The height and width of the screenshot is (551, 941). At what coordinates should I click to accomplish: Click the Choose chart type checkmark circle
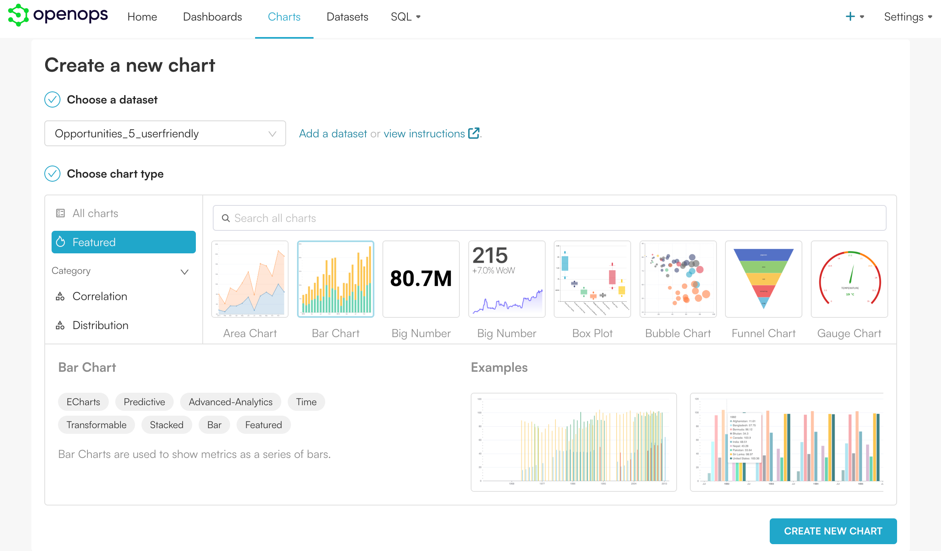52,174
